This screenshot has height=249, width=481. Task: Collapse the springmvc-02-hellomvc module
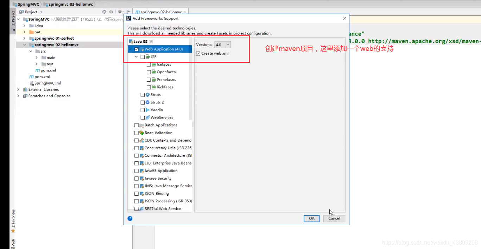click(24, 45)
